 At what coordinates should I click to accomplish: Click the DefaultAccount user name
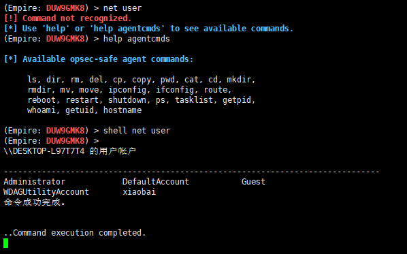click(156, 182)
